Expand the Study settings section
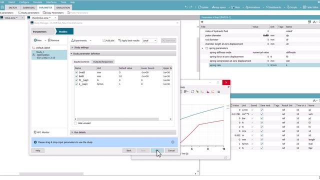Screen dimensions: 320x180 (123, 47)
